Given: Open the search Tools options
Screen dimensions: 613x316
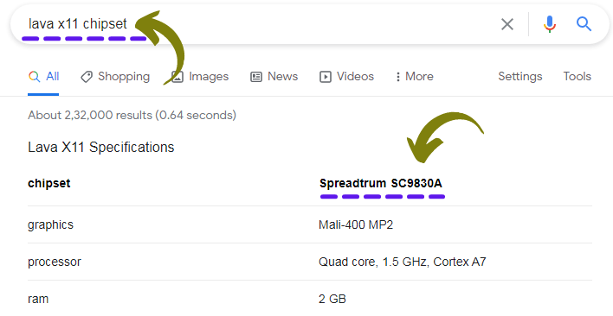Looking at the screenshot, I should click(x=577, y=76).
